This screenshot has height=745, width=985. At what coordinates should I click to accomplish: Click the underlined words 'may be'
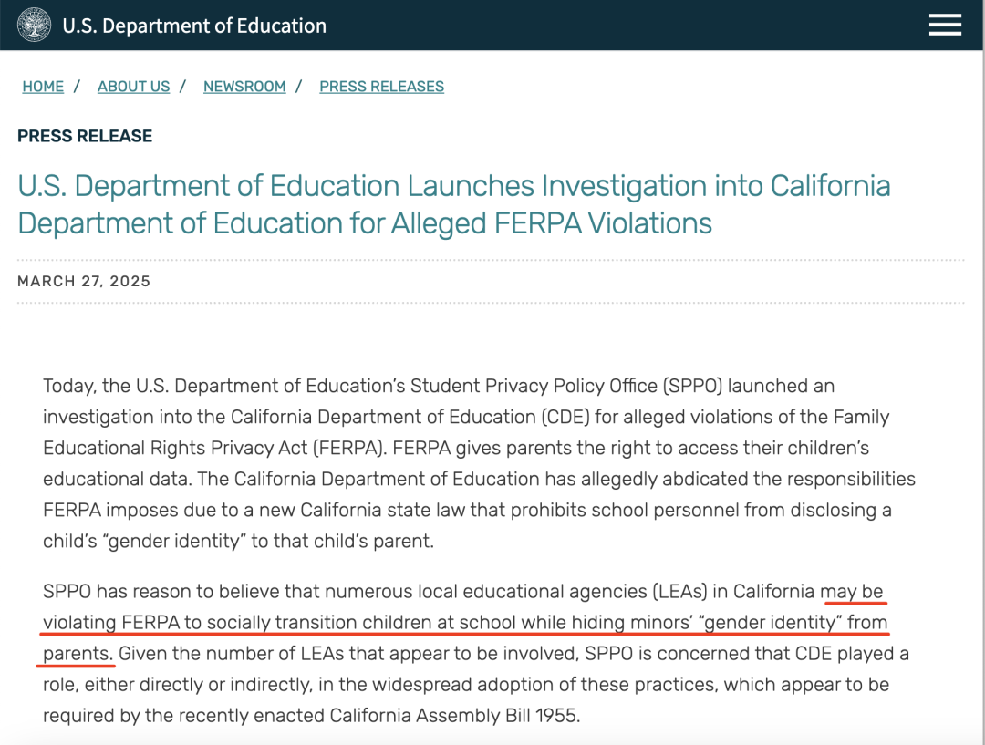852,591
